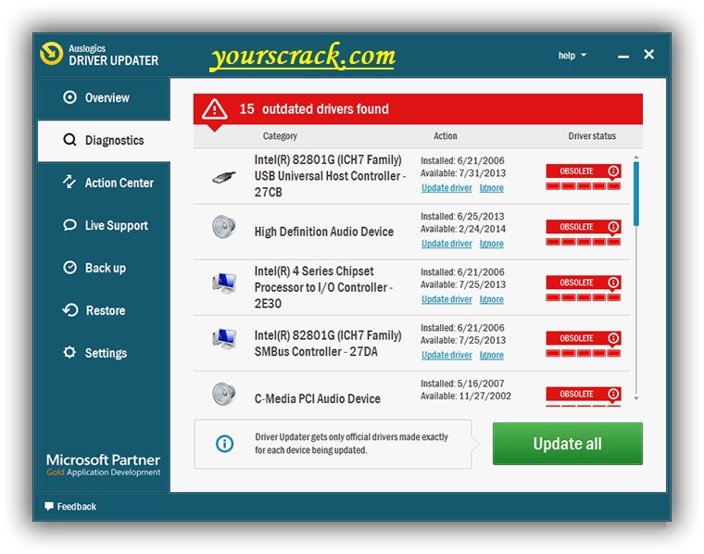Click Installed: 6/25/2013 date text
This screenshot has height=554, width=704.
(x=462, y=217)
